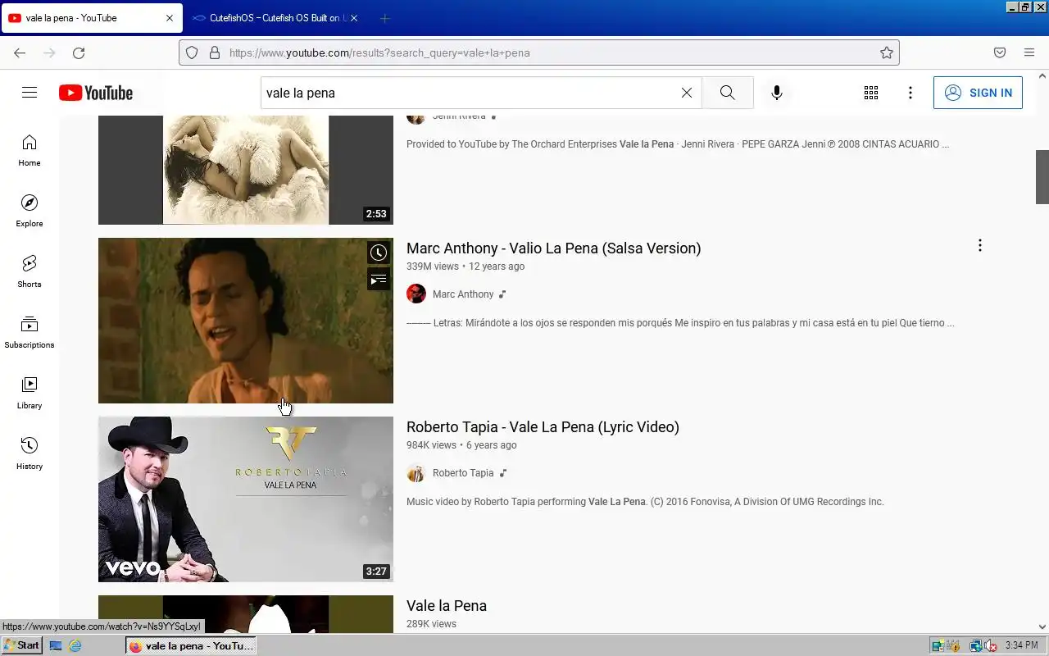
Task: Open action menu for Marc Anthony video
Action: tap(979, 245)
